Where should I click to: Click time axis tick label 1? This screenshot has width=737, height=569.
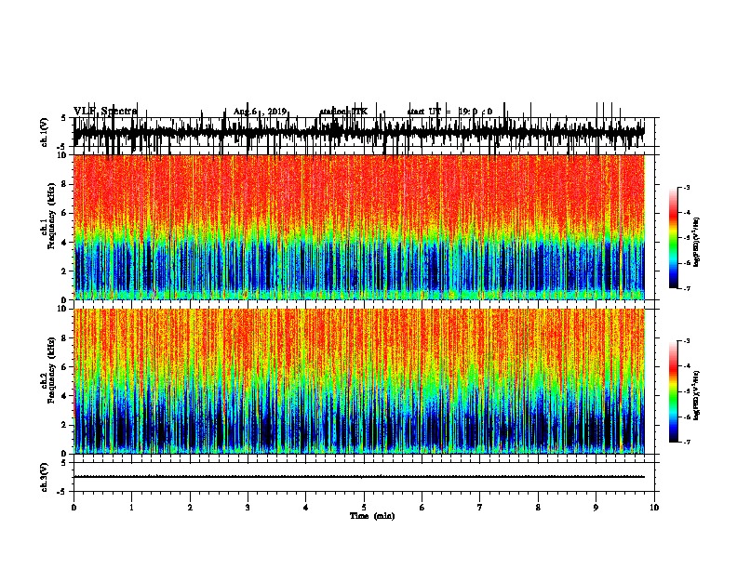(x=131, y=508)
